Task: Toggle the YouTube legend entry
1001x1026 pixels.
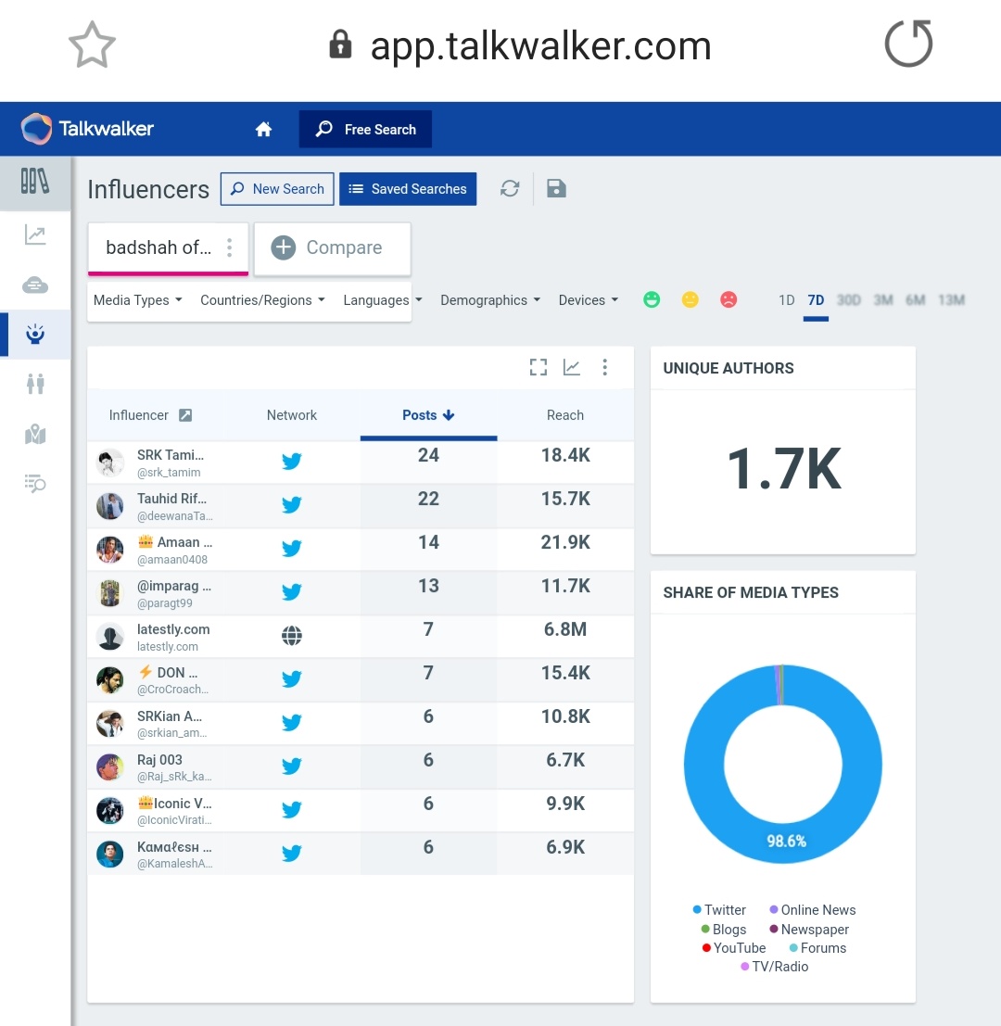Action: [x=733, y=947]
